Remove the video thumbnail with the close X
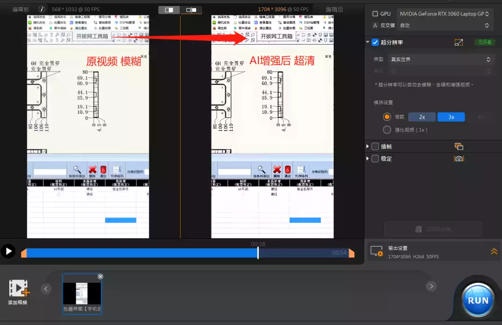 point(100,276)
